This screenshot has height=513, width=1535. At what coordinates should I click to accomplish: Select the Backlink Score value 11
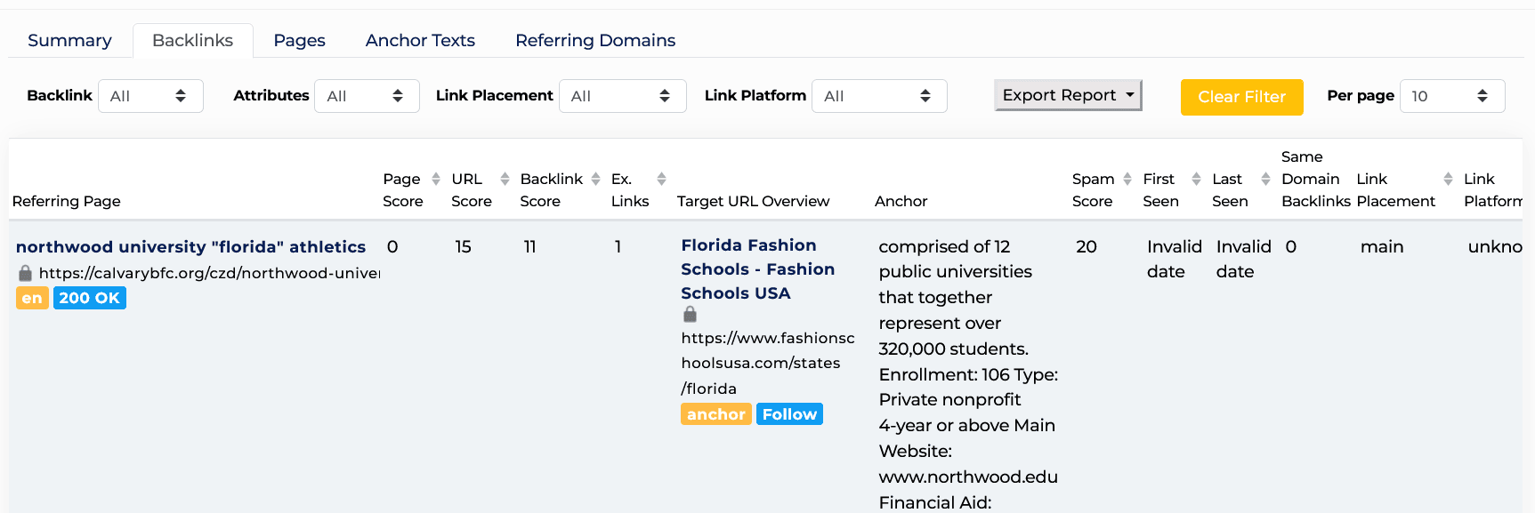tap(529, 247)
